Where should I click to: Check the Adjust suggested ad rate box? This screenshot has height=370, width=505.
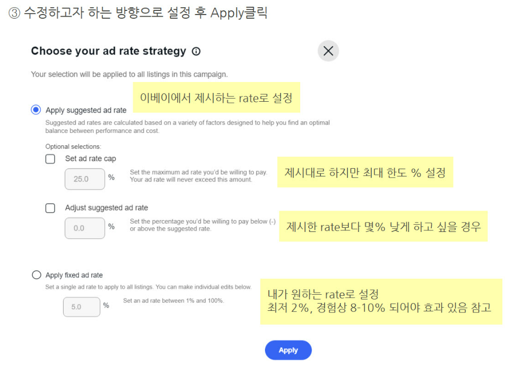50,208
